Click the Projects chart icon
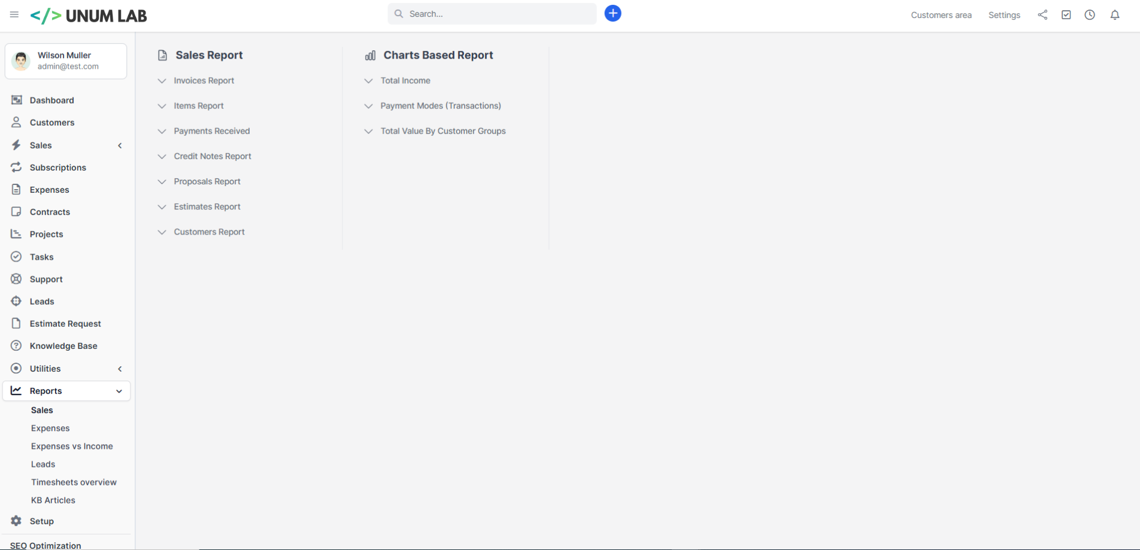 (16, 234)
